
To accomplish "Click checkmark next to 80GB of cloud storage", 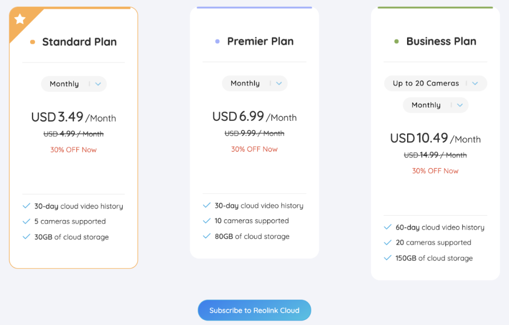I will [x=206, y=236].
